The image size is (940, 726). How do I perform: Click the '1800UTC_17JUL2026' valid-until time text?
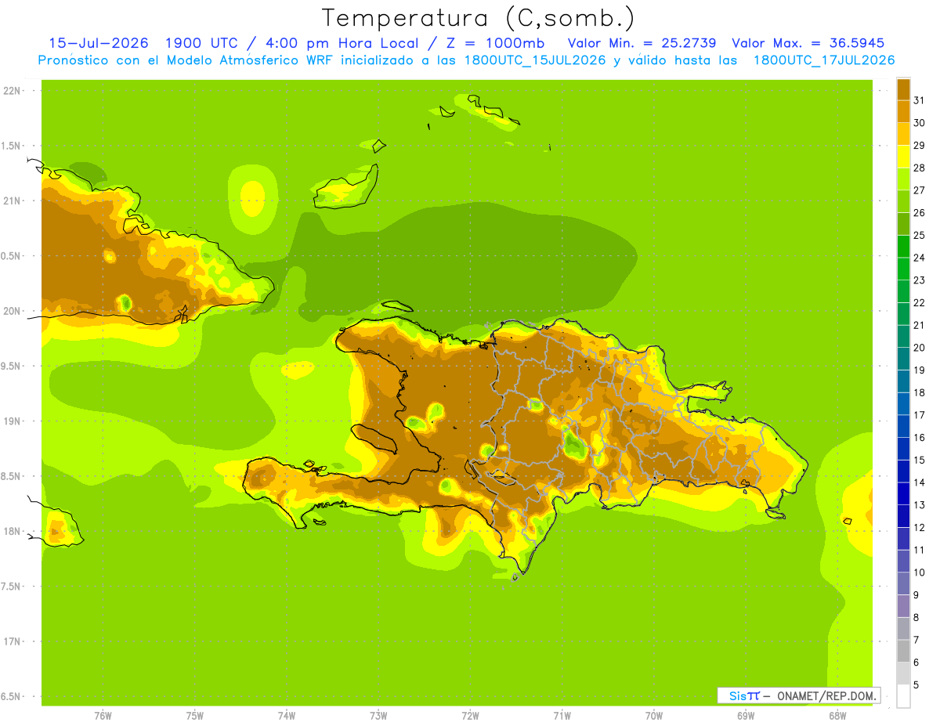824,60
